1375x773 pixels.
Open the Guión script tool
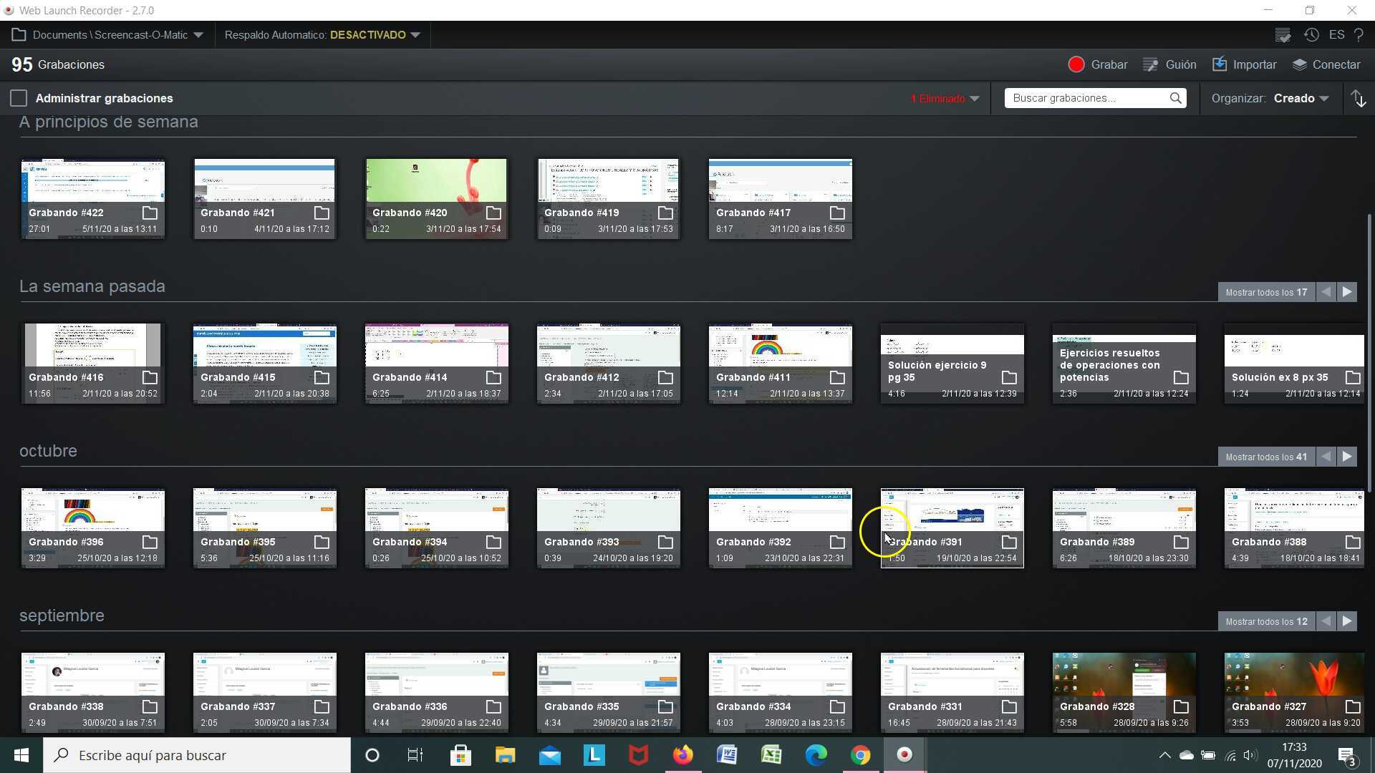click(x=1169, y=64)
